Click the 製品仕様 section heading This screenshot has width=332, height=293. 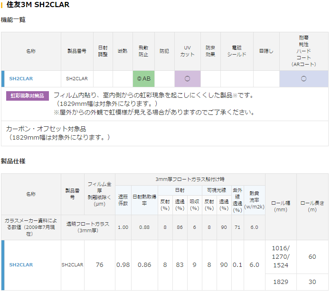(13, 161)
